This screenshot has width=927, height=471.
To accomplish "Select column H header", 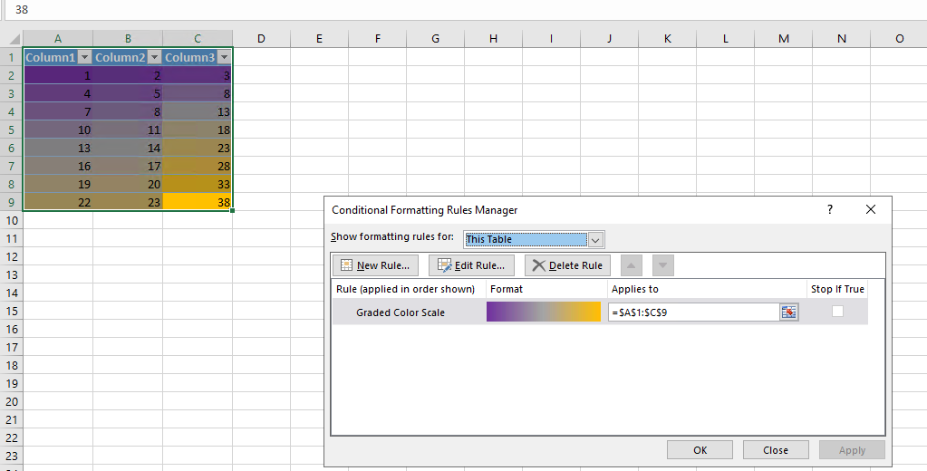I will (493, 38).
